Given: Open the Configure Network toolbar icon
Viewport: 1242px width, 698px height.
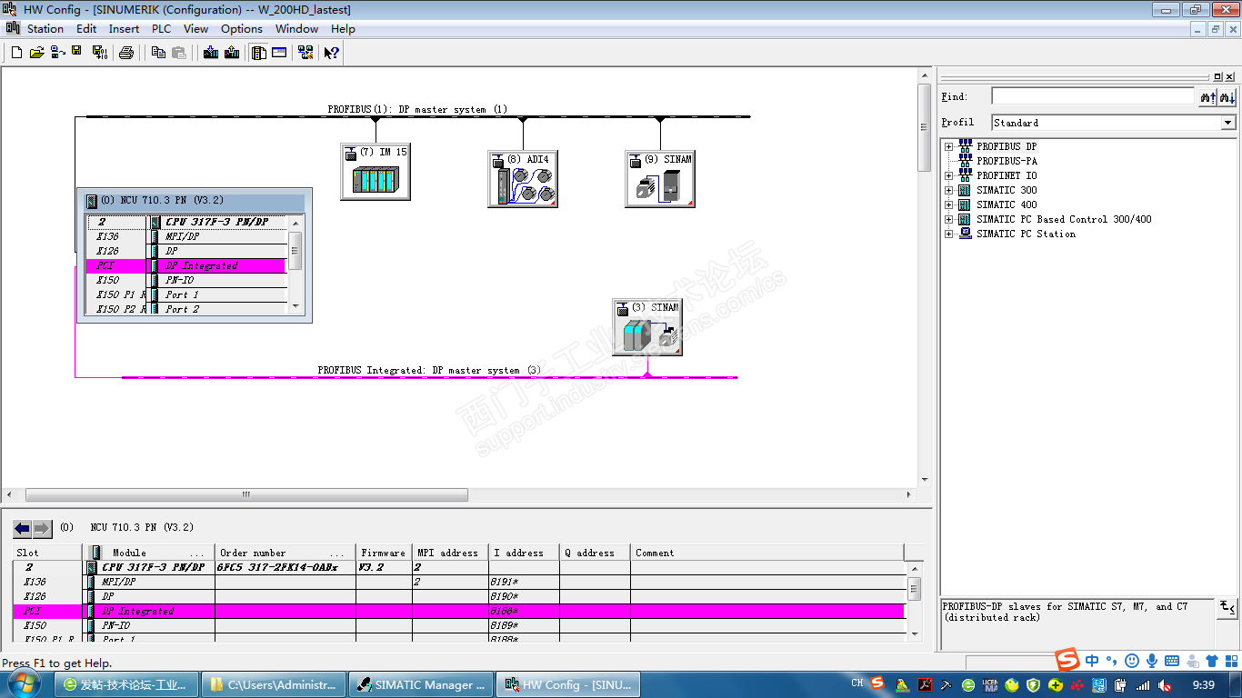Looking at the screenshot, I should (306, 53).
